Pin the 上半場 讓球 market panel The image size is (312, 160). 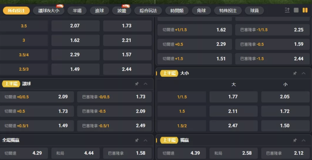pos(137,84)
